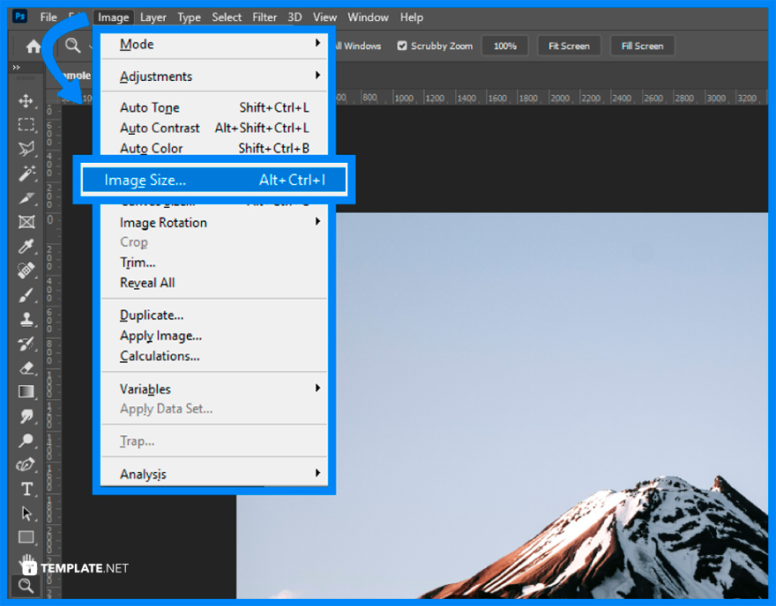Open the Filter menu
Viewport: 776px width, 606px height.
(264, 16)
